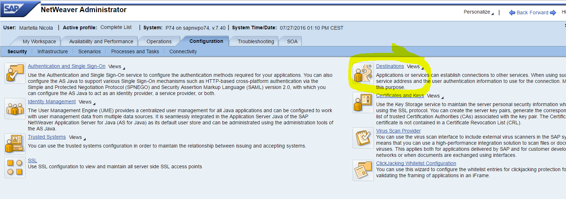Open Identity Management link
Screen dimensions: 566x199
(52, 101)
